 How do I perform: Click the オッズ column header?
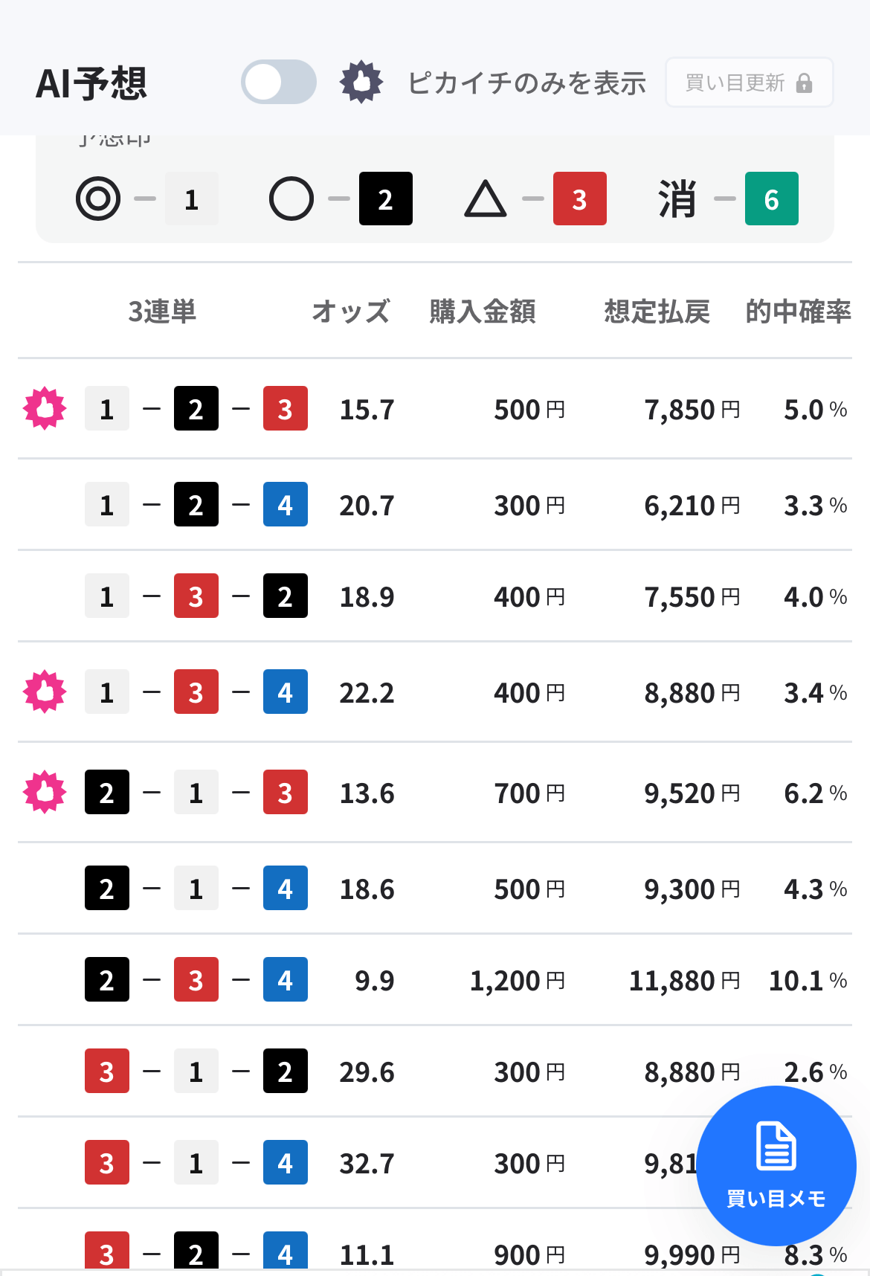pyautogui.click(x=351, y=312)
